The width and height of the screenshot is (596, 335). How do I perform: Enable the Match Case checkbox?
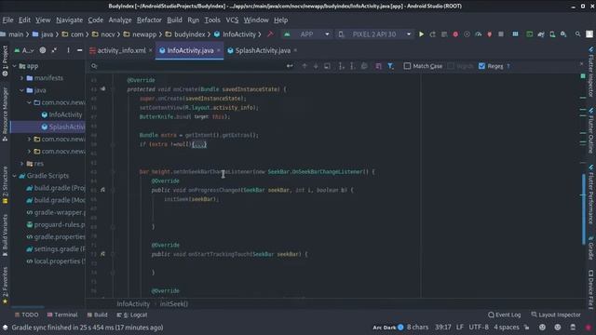pos(407,66)
